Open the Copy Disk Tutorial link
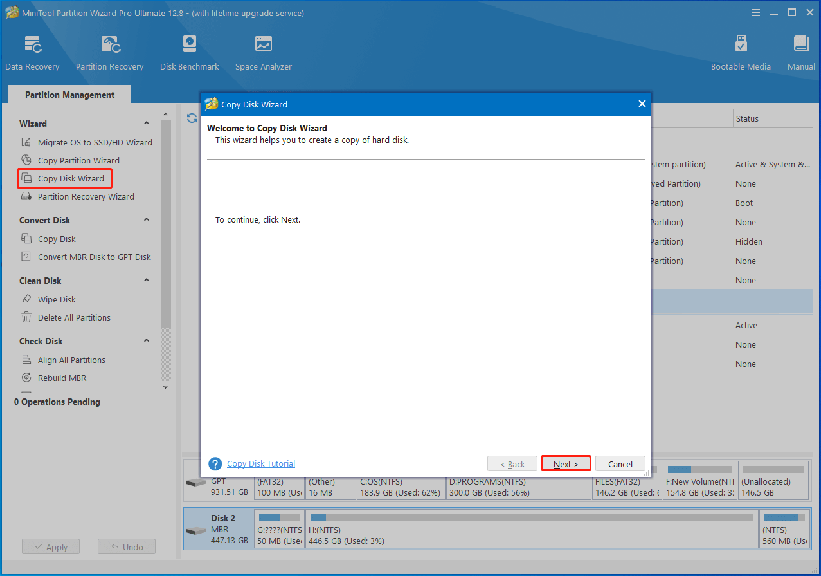The width and height of the screenshot is (821, 576). pyautogui.click(x=261, y=464)
